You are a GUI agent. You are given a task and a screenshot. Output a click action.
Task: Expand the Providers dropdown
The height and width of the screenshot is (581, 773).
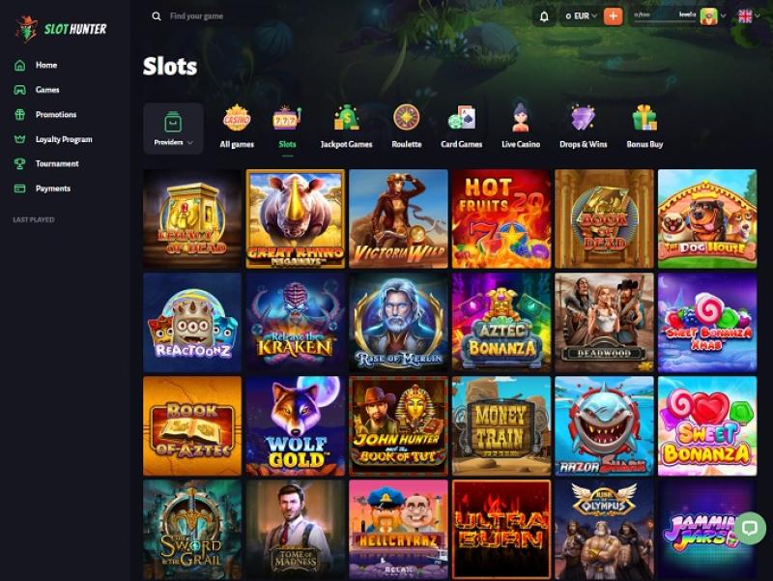tap(173, 129)
